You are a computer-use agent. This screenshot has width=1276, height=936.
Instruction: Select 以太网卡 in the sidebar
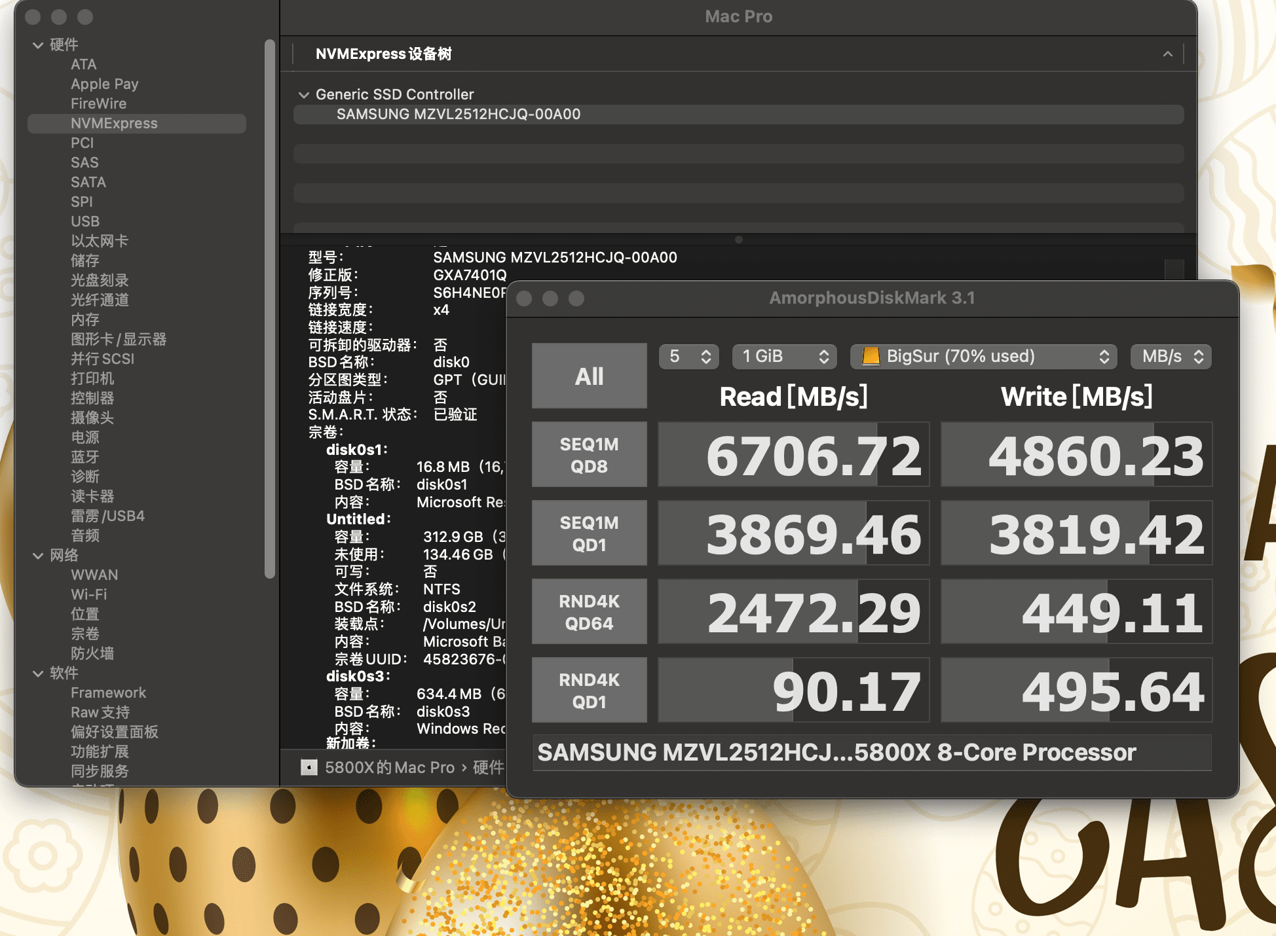click(x=100, y=241)
